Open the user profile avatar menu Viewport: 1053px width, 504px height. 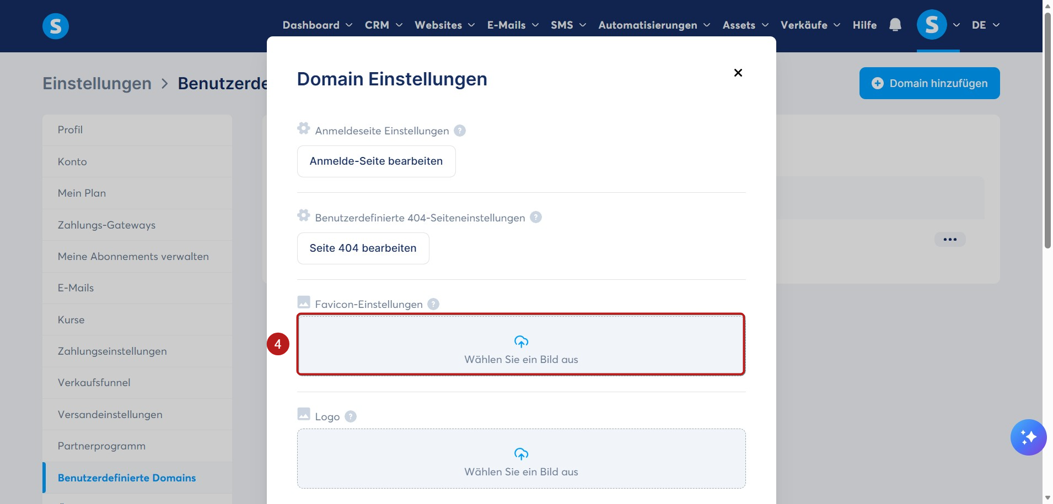pos(932,25)
